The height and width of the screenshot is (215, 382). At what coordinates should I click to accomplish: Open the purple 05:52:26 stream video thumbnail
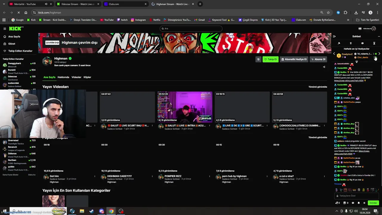(x=185, y=107)
